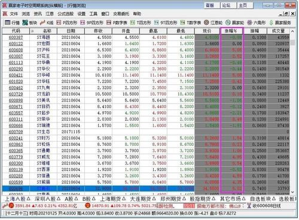This screenshot has height=220, width=299.
Task: Click the ticker text 收600608日线 in the index bar
Action: coord(267,206)
